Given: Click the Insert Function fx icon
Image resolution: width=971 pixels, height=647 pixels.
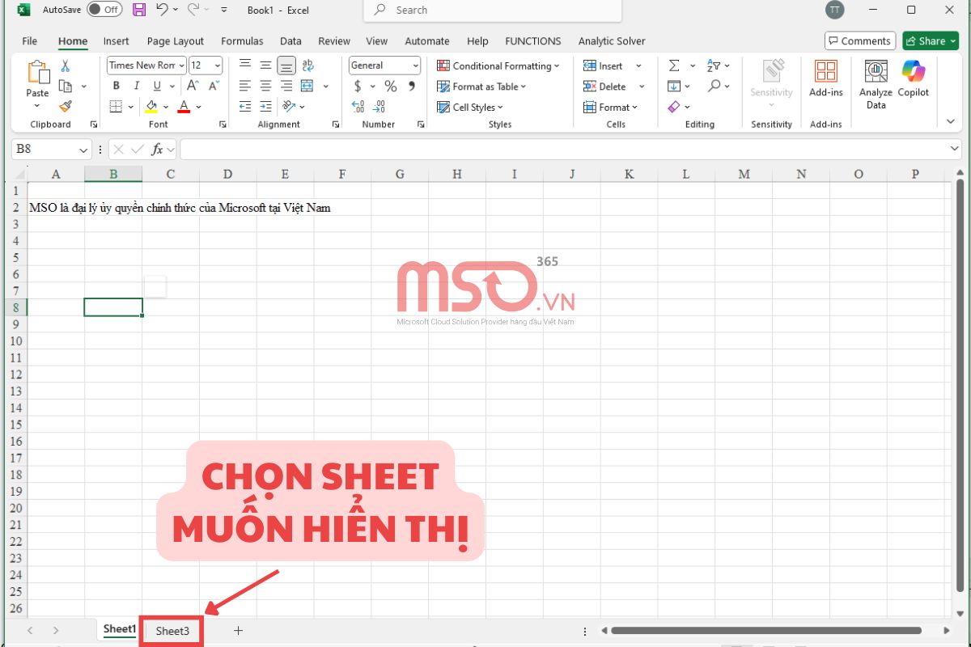Looking at the screenshot, I should tap(157, 150).
